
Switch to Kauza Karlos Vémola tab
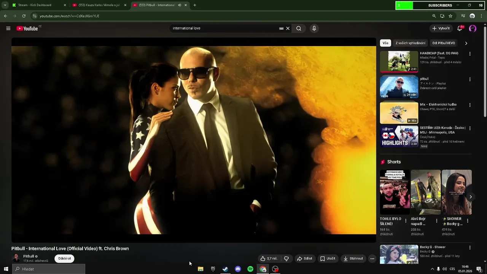point(99,5)
